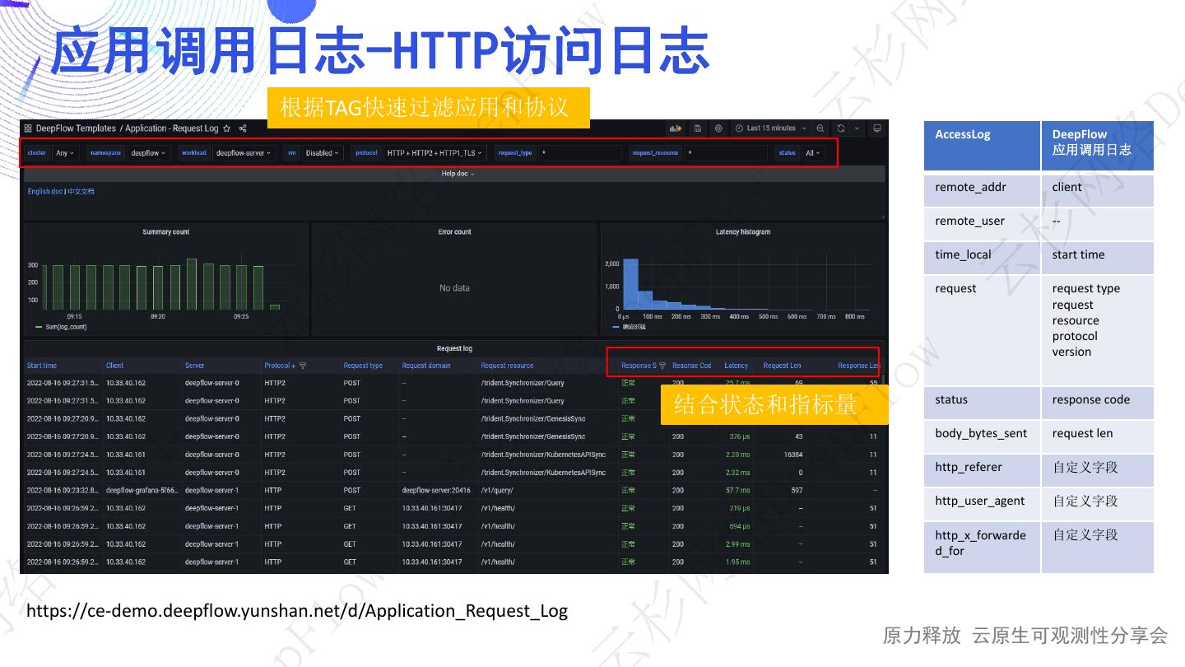Open the Last 15 minutes time picker
The height and width of the screenshot is (667, 1185).
(770, 128)
